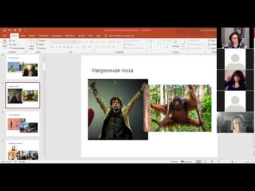Toggle text Shadow formatting

click(64, 47)
